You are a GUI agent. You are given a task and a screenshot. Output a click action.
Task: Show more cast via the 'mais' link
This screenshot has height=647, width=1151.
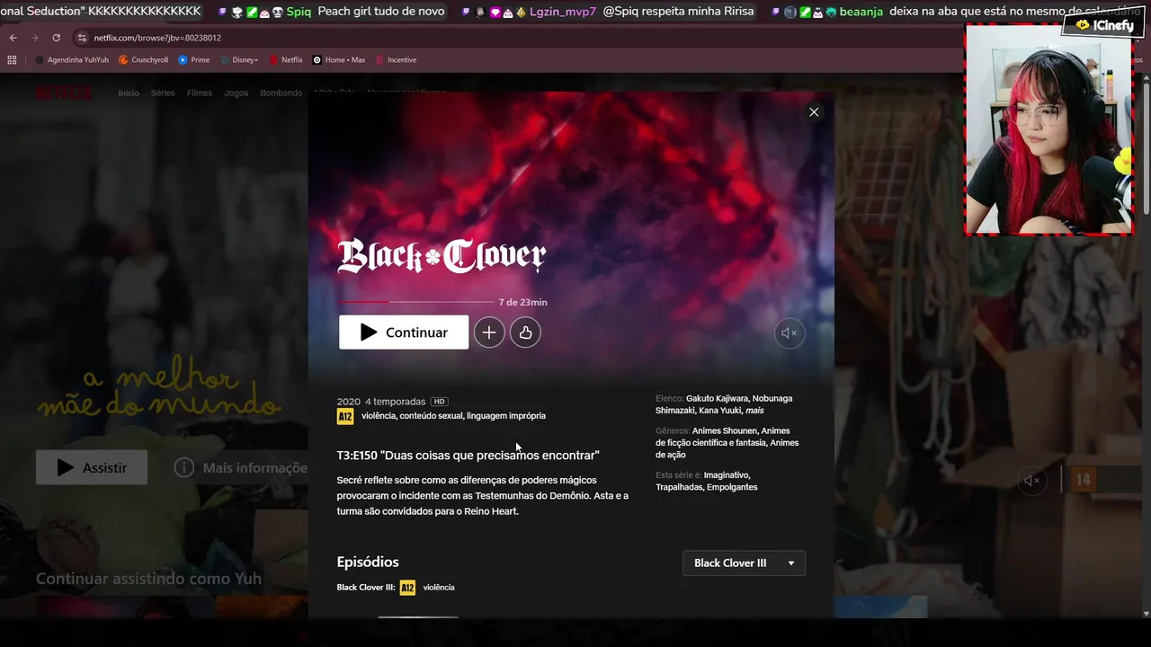tap(754, 411)
